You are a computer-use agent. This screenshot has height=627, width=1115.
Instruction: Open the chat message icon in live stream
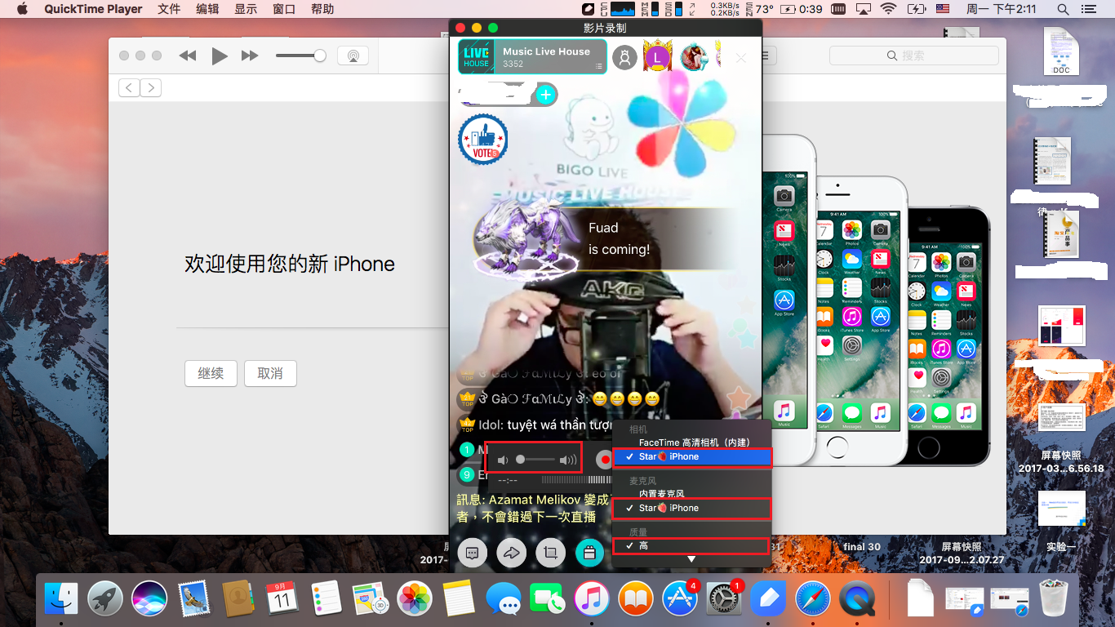472,553
